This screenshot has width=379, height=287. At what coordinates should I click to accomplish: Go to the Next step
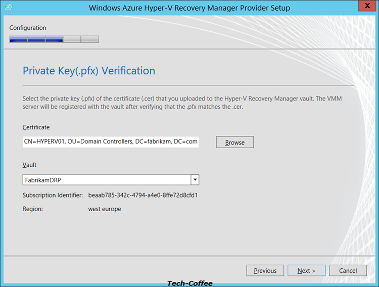coord(307,270)
